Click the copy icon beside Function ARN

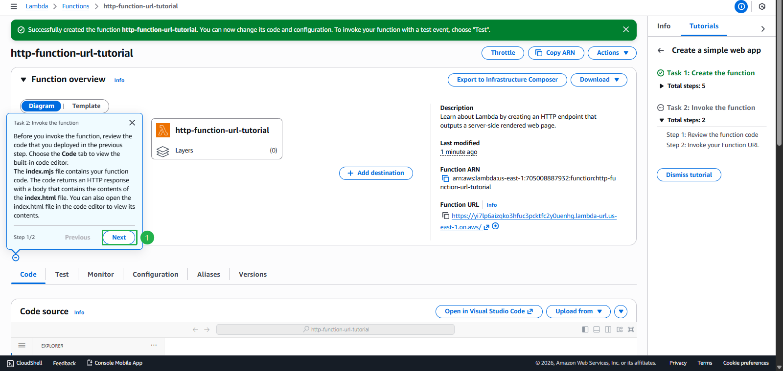[445, 178]
